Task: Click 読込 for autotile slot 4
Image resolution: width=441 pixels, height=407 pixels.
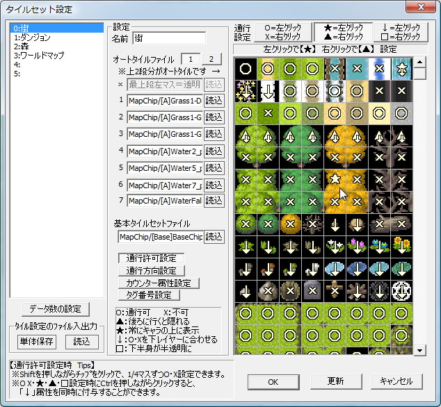Action: click(214, 151)
